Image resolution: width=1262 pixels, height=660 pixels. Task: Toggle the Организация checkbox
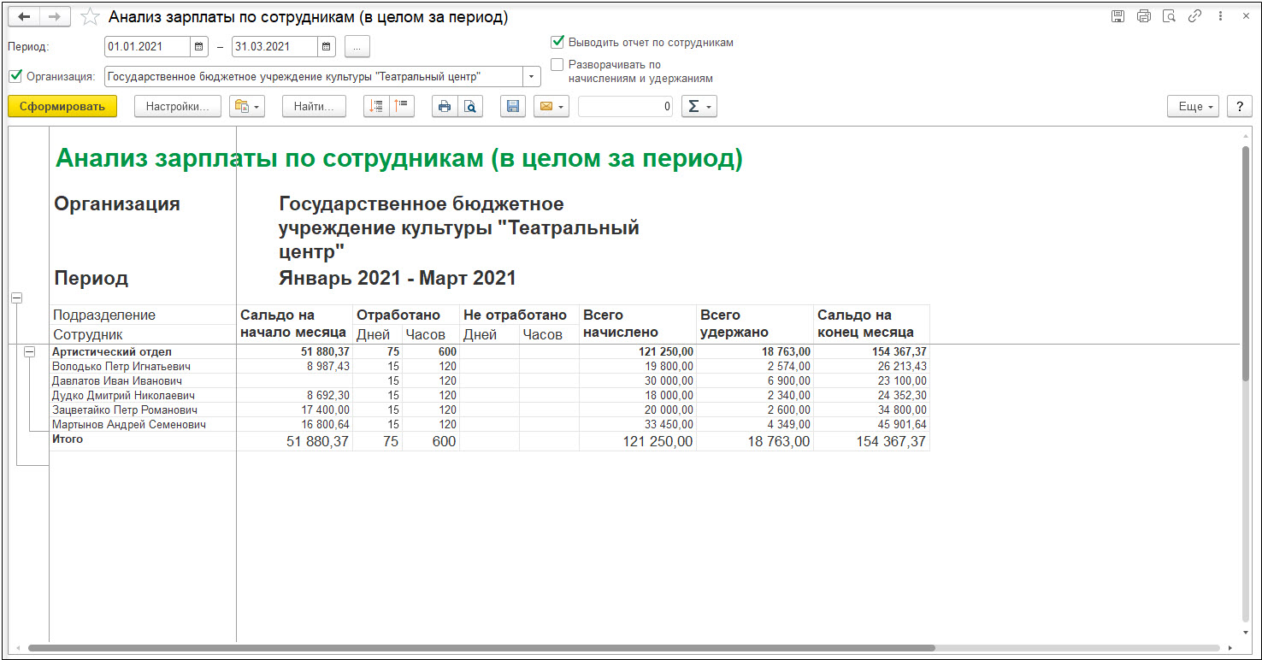click(x=15, y=75)
